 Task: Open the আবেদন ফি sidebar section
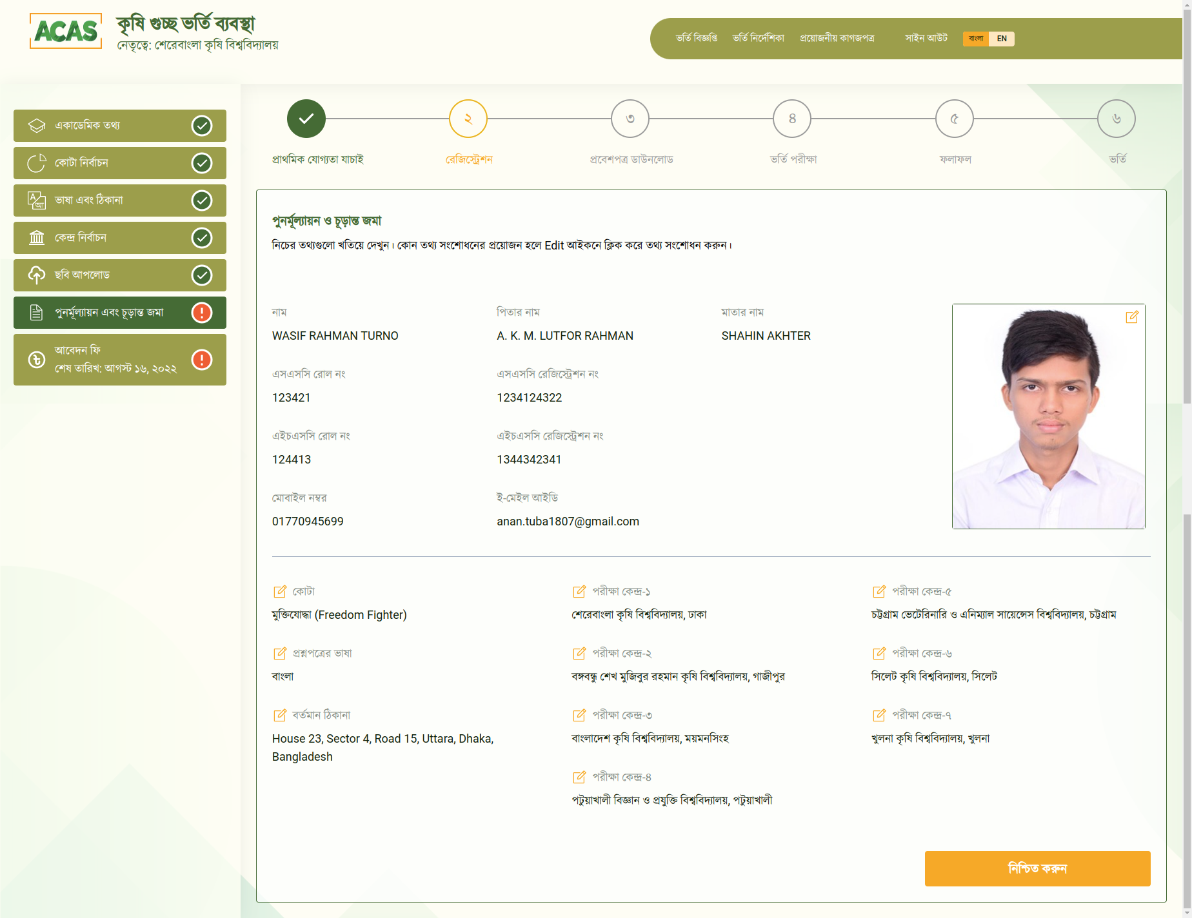120,360
